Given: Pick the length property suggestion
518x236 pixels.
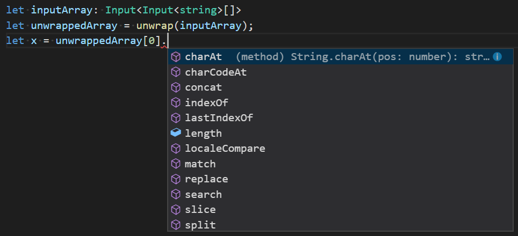Looking at the screenshot, I should [340, 133].
